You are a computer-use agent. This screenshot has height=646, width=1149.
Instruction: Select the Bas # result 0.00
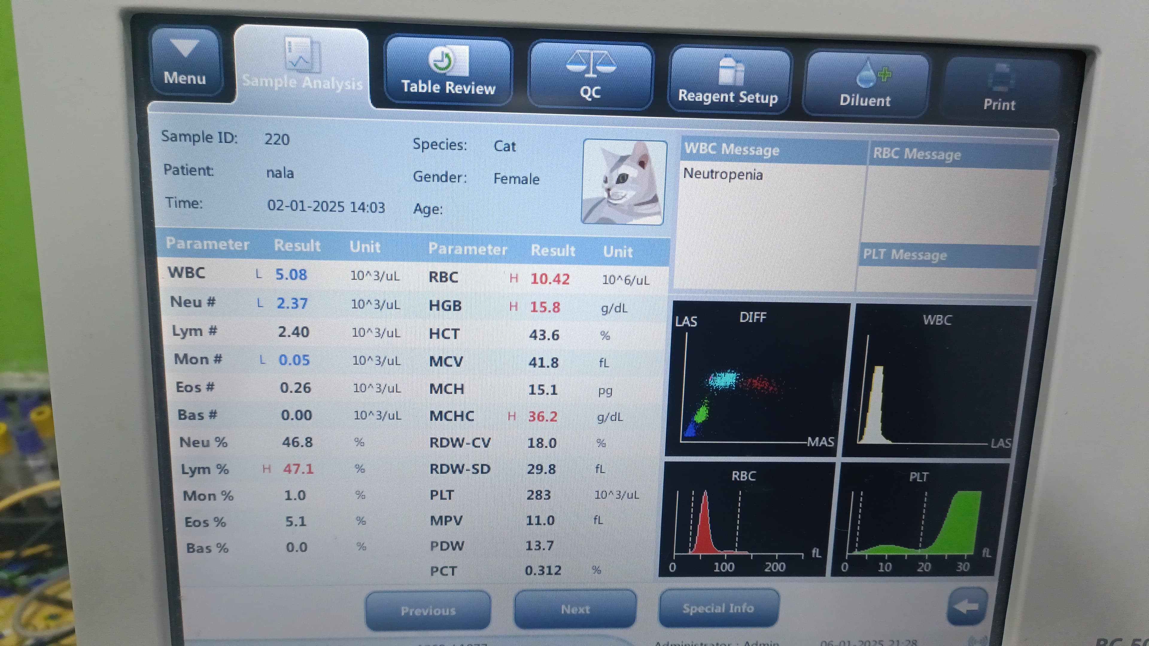[x=296, y=415]
